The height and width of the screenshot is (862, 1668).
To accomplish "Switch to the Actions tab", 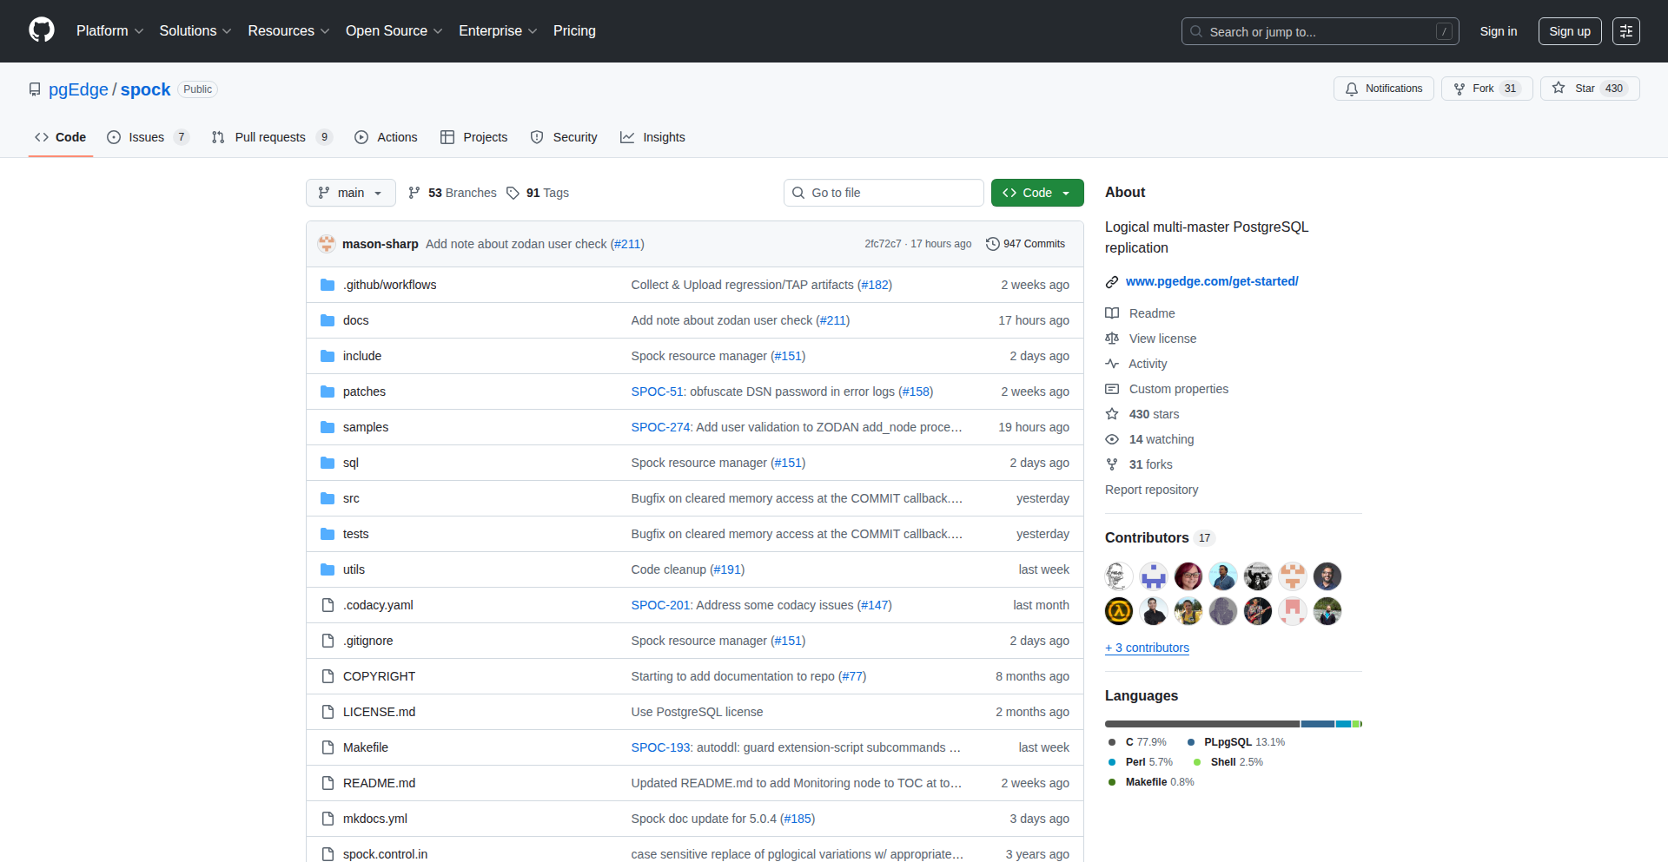I will pyautogui.click(x=386, y=137).
